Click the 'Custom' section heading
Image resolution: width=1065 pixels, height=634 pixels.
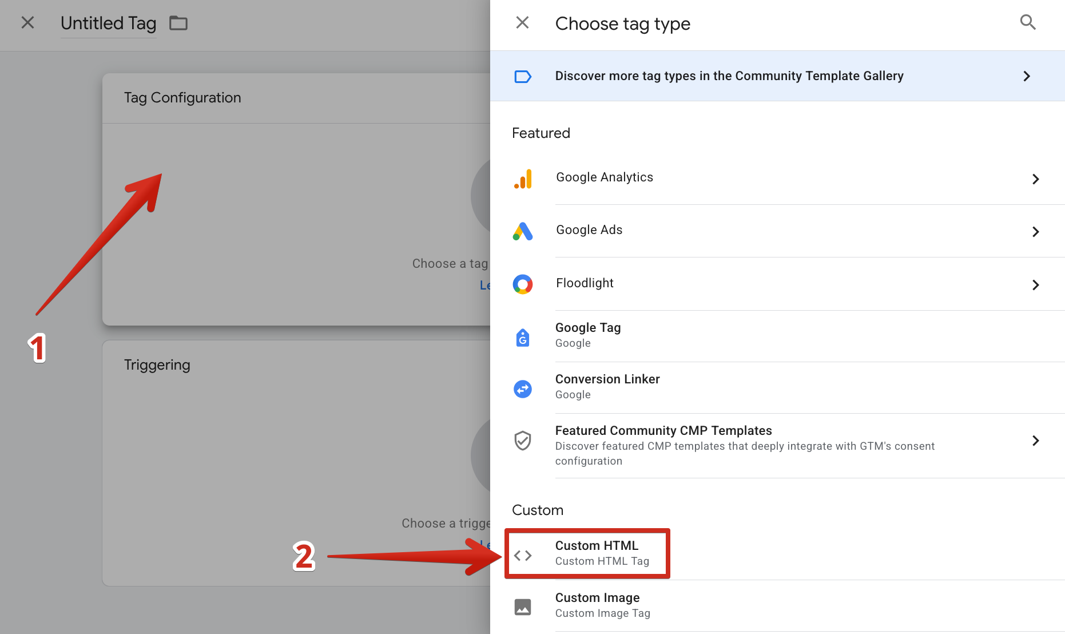538,510
